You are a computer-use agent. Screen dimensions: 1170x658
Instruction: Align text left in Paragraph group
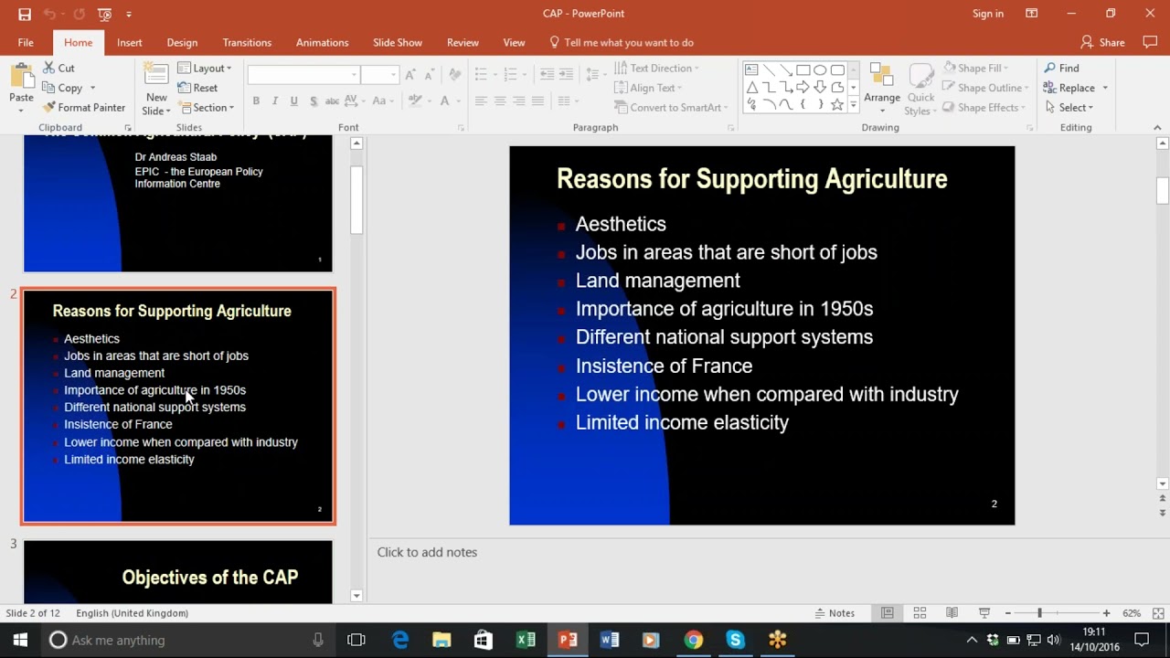[x=479, y=101]
